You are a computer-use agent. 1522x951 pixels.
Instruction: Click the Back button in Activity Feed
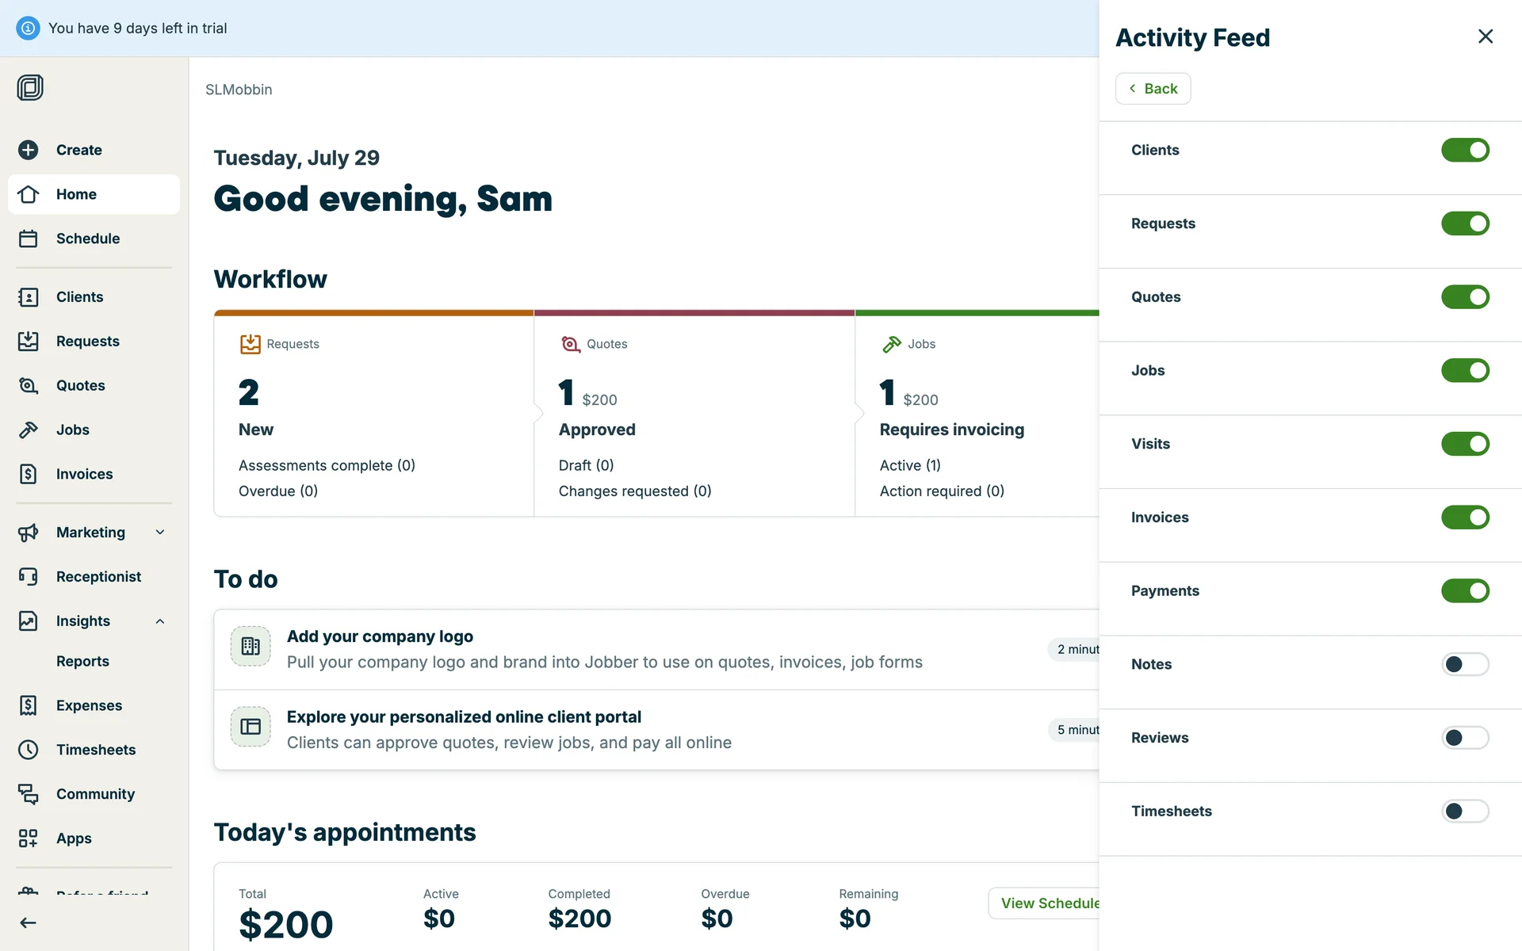(x=1153, y=89)
